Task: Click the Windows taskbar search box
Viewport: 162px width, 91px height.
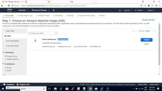Action: (x=26, y=89)
